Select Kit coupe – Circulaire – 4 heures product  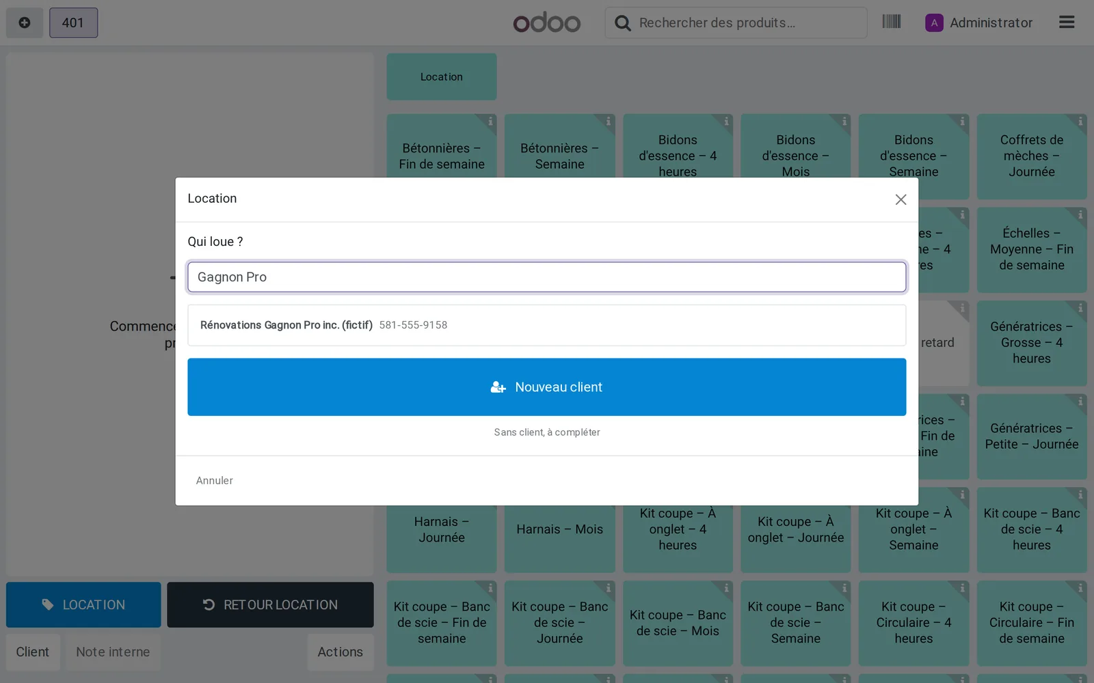pos(913,623)
